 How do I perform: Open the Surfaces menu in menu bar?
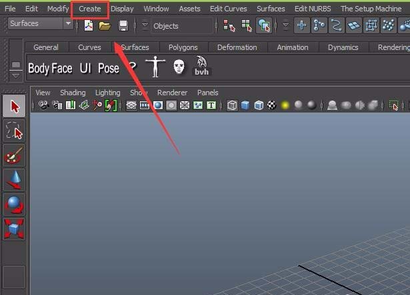(x=271, y=9)
